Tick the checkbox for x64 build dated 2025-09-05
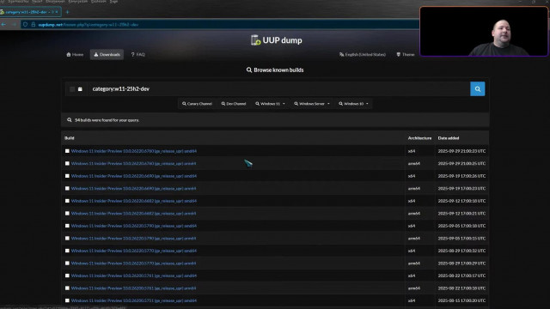The height and width of the screenshot is (309, 550). pyautogui.click(x=67, y=226)
